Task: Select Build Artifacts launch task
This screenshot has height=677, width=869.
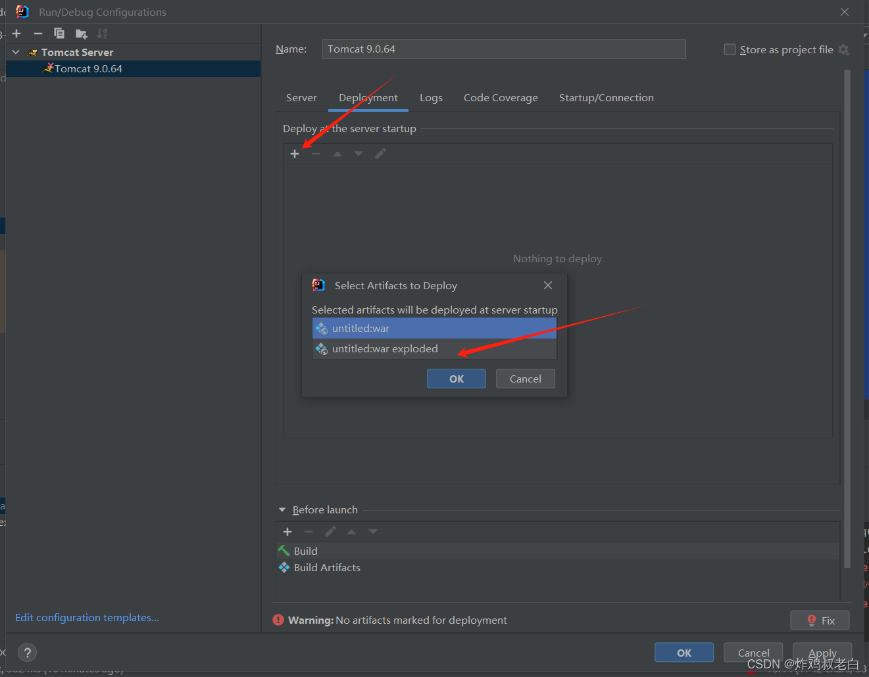Action: point(558,567)
